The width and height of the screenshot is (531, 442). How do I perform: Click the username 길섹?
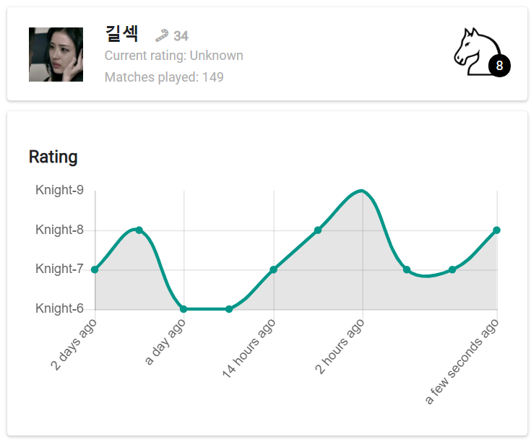121,33
